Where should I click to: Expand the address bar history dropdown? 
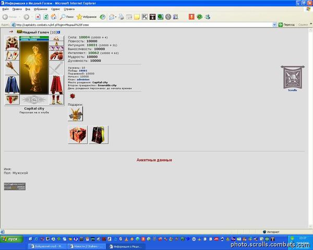(274, 24)
